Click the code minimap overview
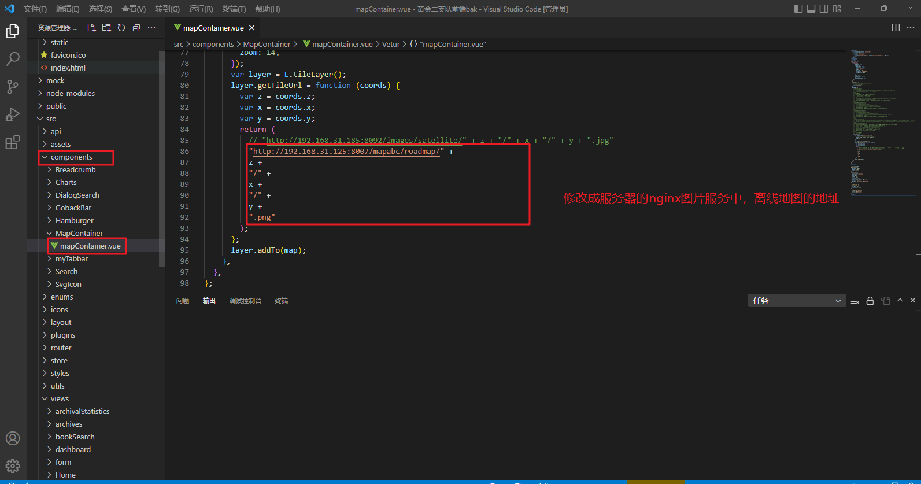This screenshot has height=484, width=921. [883, 124]
